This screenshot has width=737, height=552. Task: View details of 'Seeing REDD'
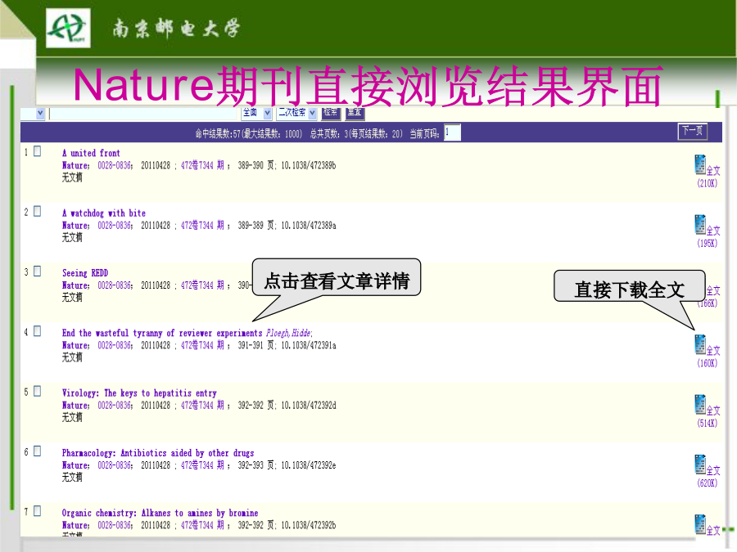click(x=85, y=273)
